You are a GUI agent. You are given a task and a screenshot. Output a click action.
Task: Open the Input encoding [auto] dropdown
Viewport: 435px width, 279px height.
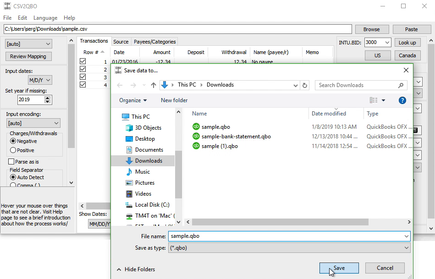click(x=33, y=123)
